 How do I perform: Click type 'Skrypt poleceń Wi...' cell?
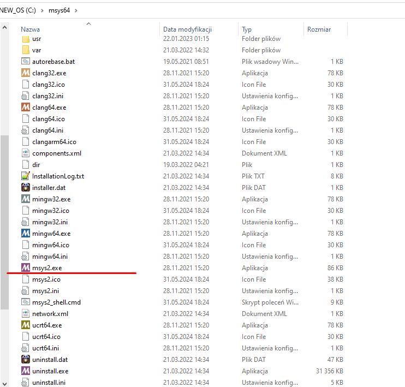(x=270, y=302)
